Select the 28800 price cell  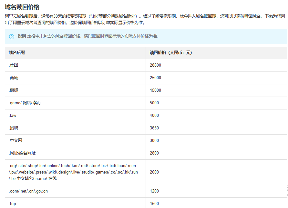(x=217, y=65)
